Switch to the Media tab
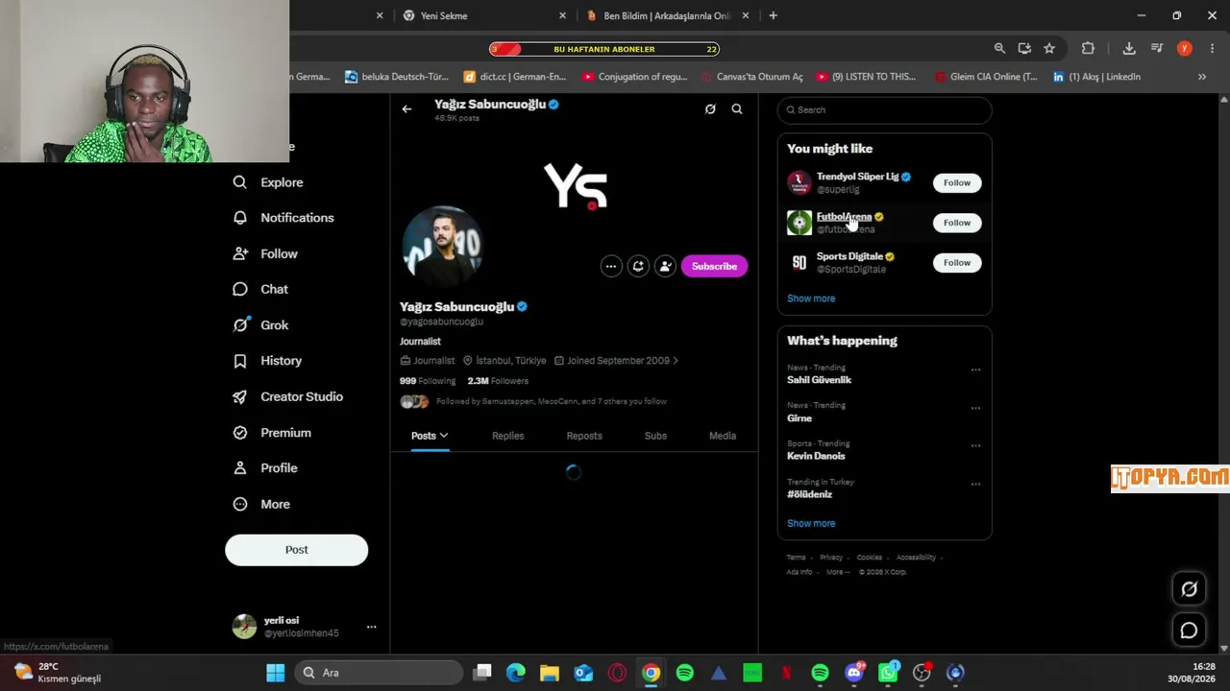The height and width of the screenshot is (691, 1230). point(723,436)
